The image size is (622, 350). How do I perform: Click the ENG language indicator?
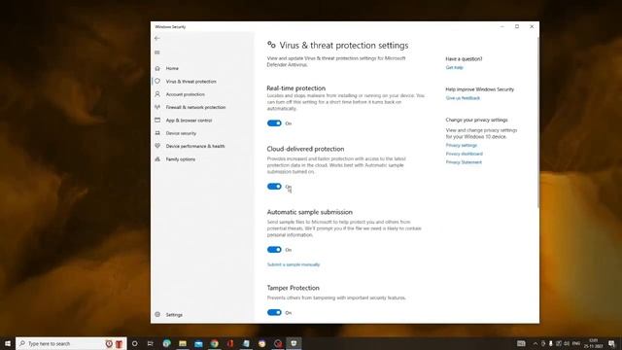click(x=576, y=343)
